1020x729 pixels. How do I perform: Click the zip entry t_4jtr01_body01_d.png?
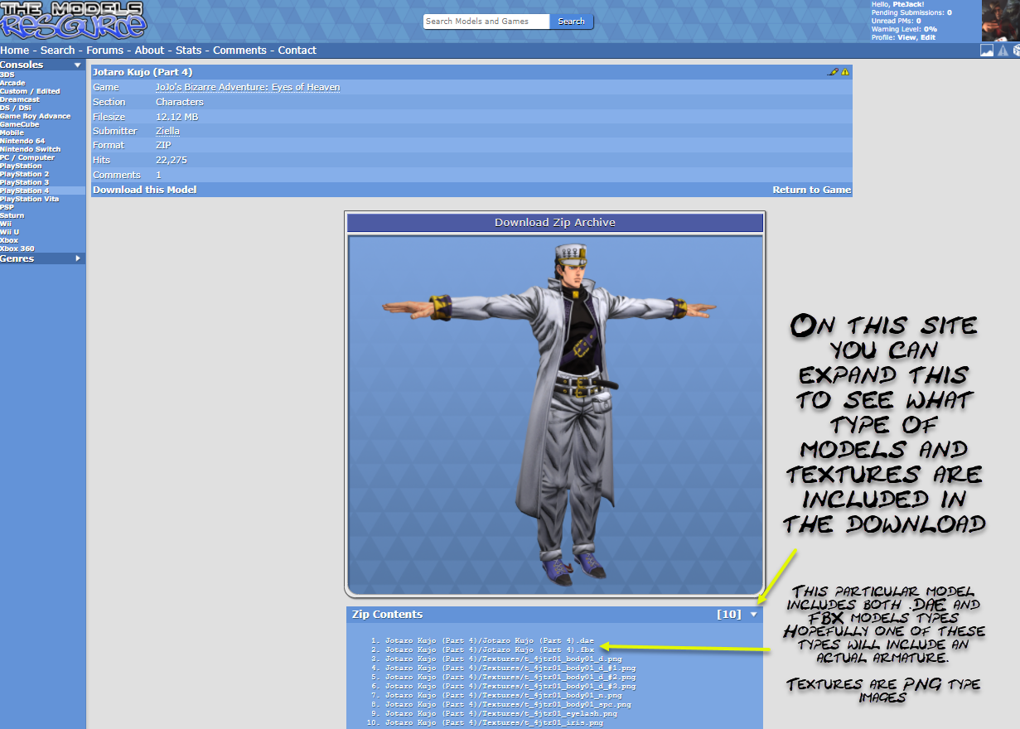[503, 659]
